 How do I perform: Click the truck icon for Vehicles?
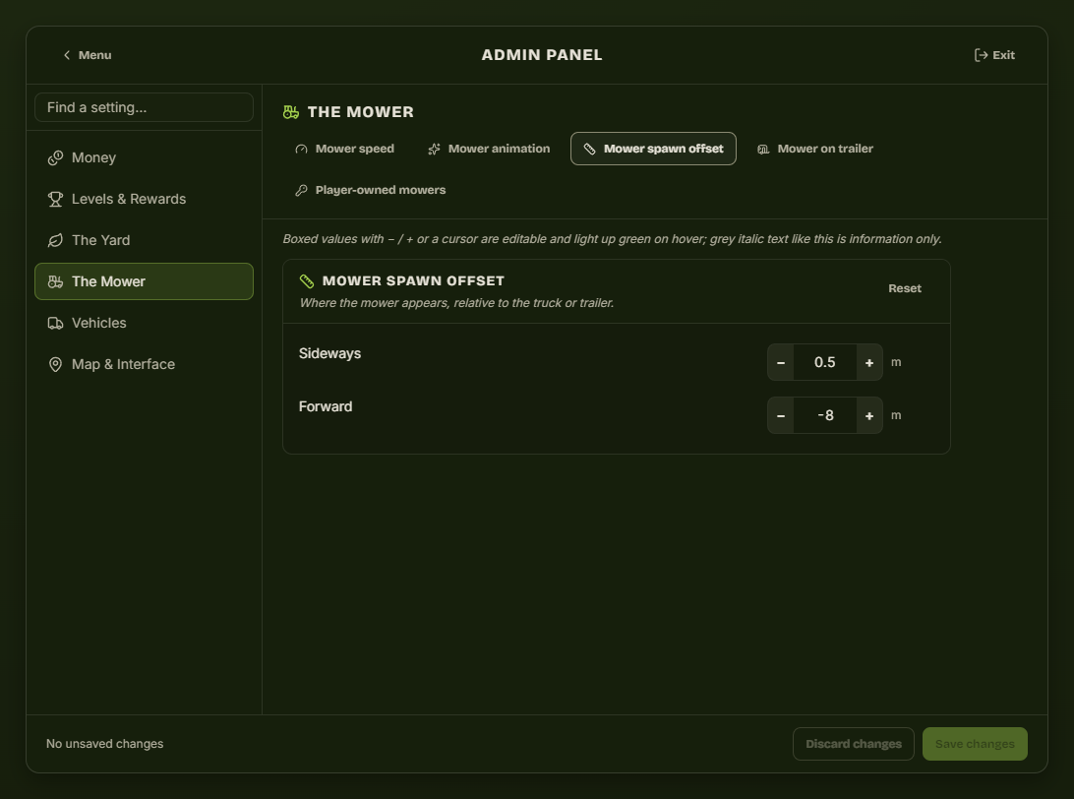pyautogui.click(x=55, y=323)
